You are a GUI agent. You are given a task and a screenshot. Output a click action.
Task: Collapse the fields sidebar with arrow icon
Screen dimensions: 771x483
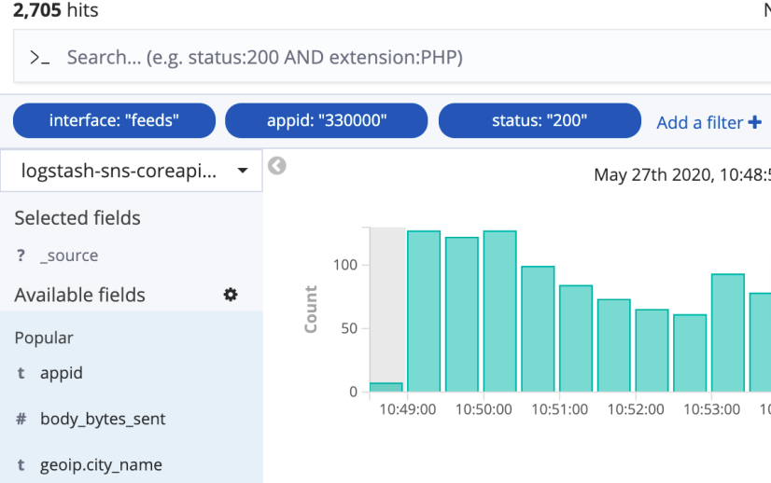pyautogui.click(x=276, y=166)
